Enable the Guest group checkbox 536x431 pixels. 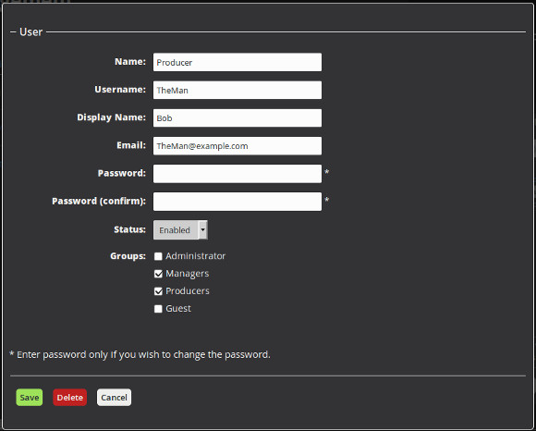pos(158,309)
